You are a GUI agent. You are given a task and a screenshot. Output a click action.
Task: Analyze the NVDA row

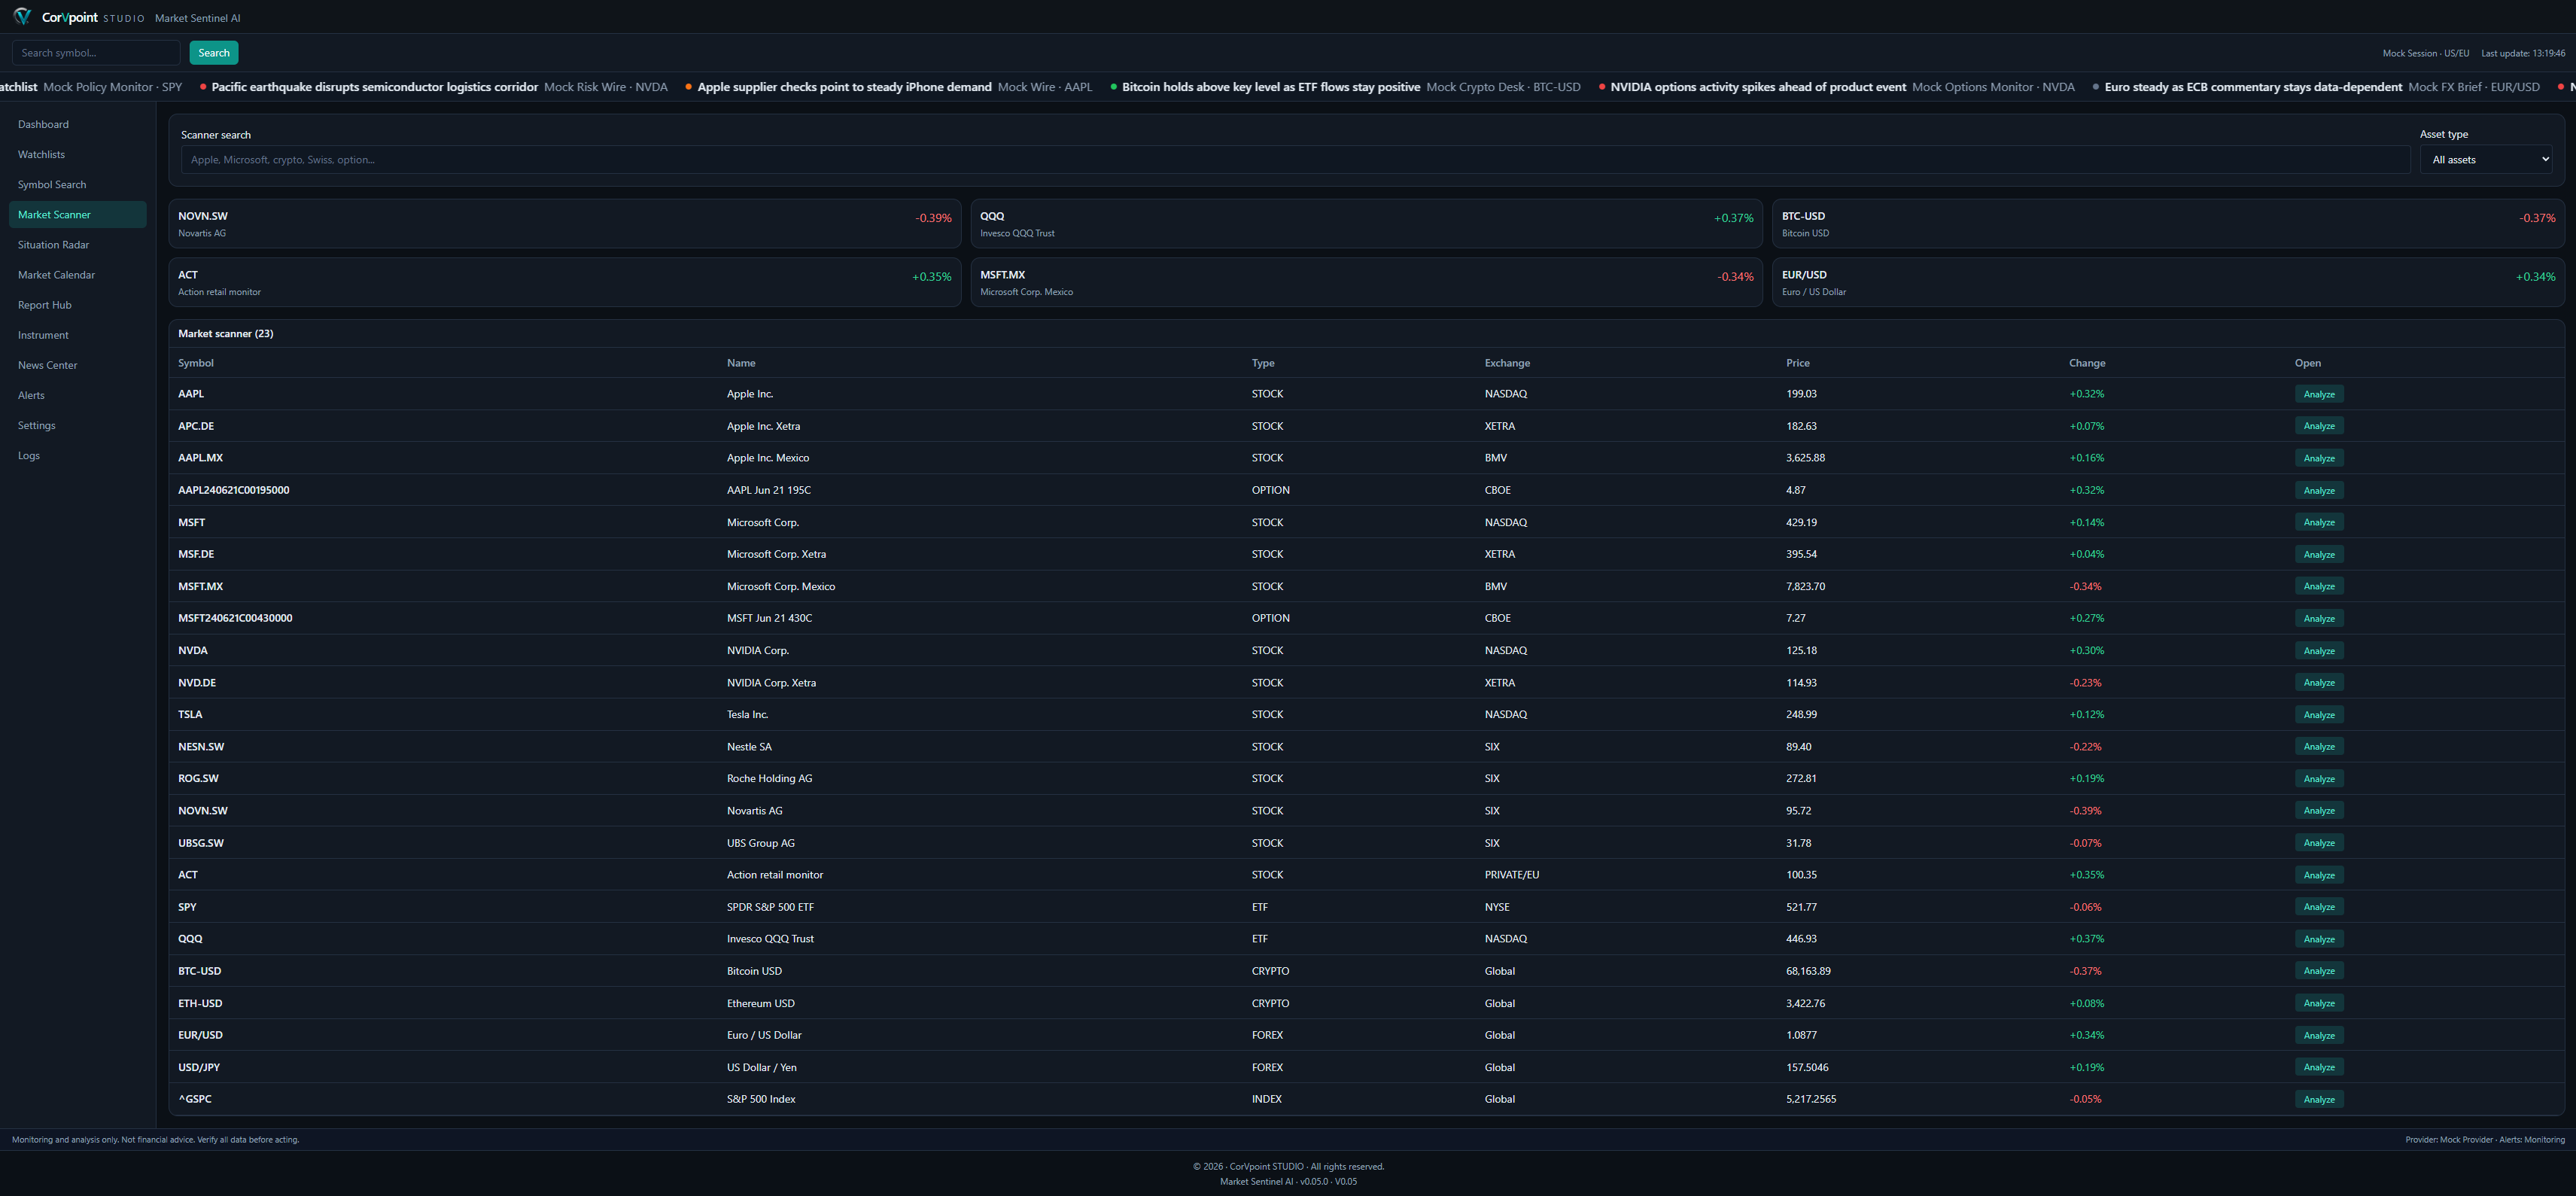click(x=2319, y=650)
